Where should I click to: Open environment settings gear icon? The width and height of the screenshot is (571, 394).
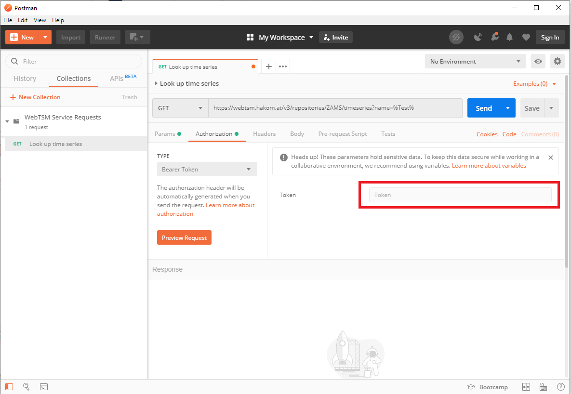(558, 61)
